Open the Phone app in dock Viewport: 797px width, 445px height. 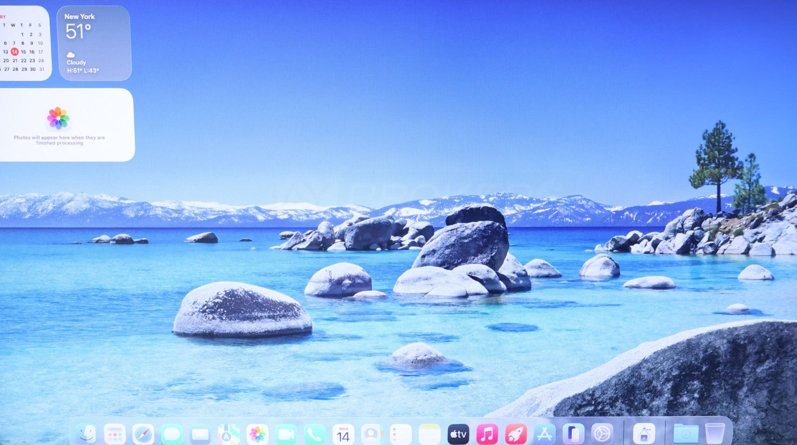[314, 434]
